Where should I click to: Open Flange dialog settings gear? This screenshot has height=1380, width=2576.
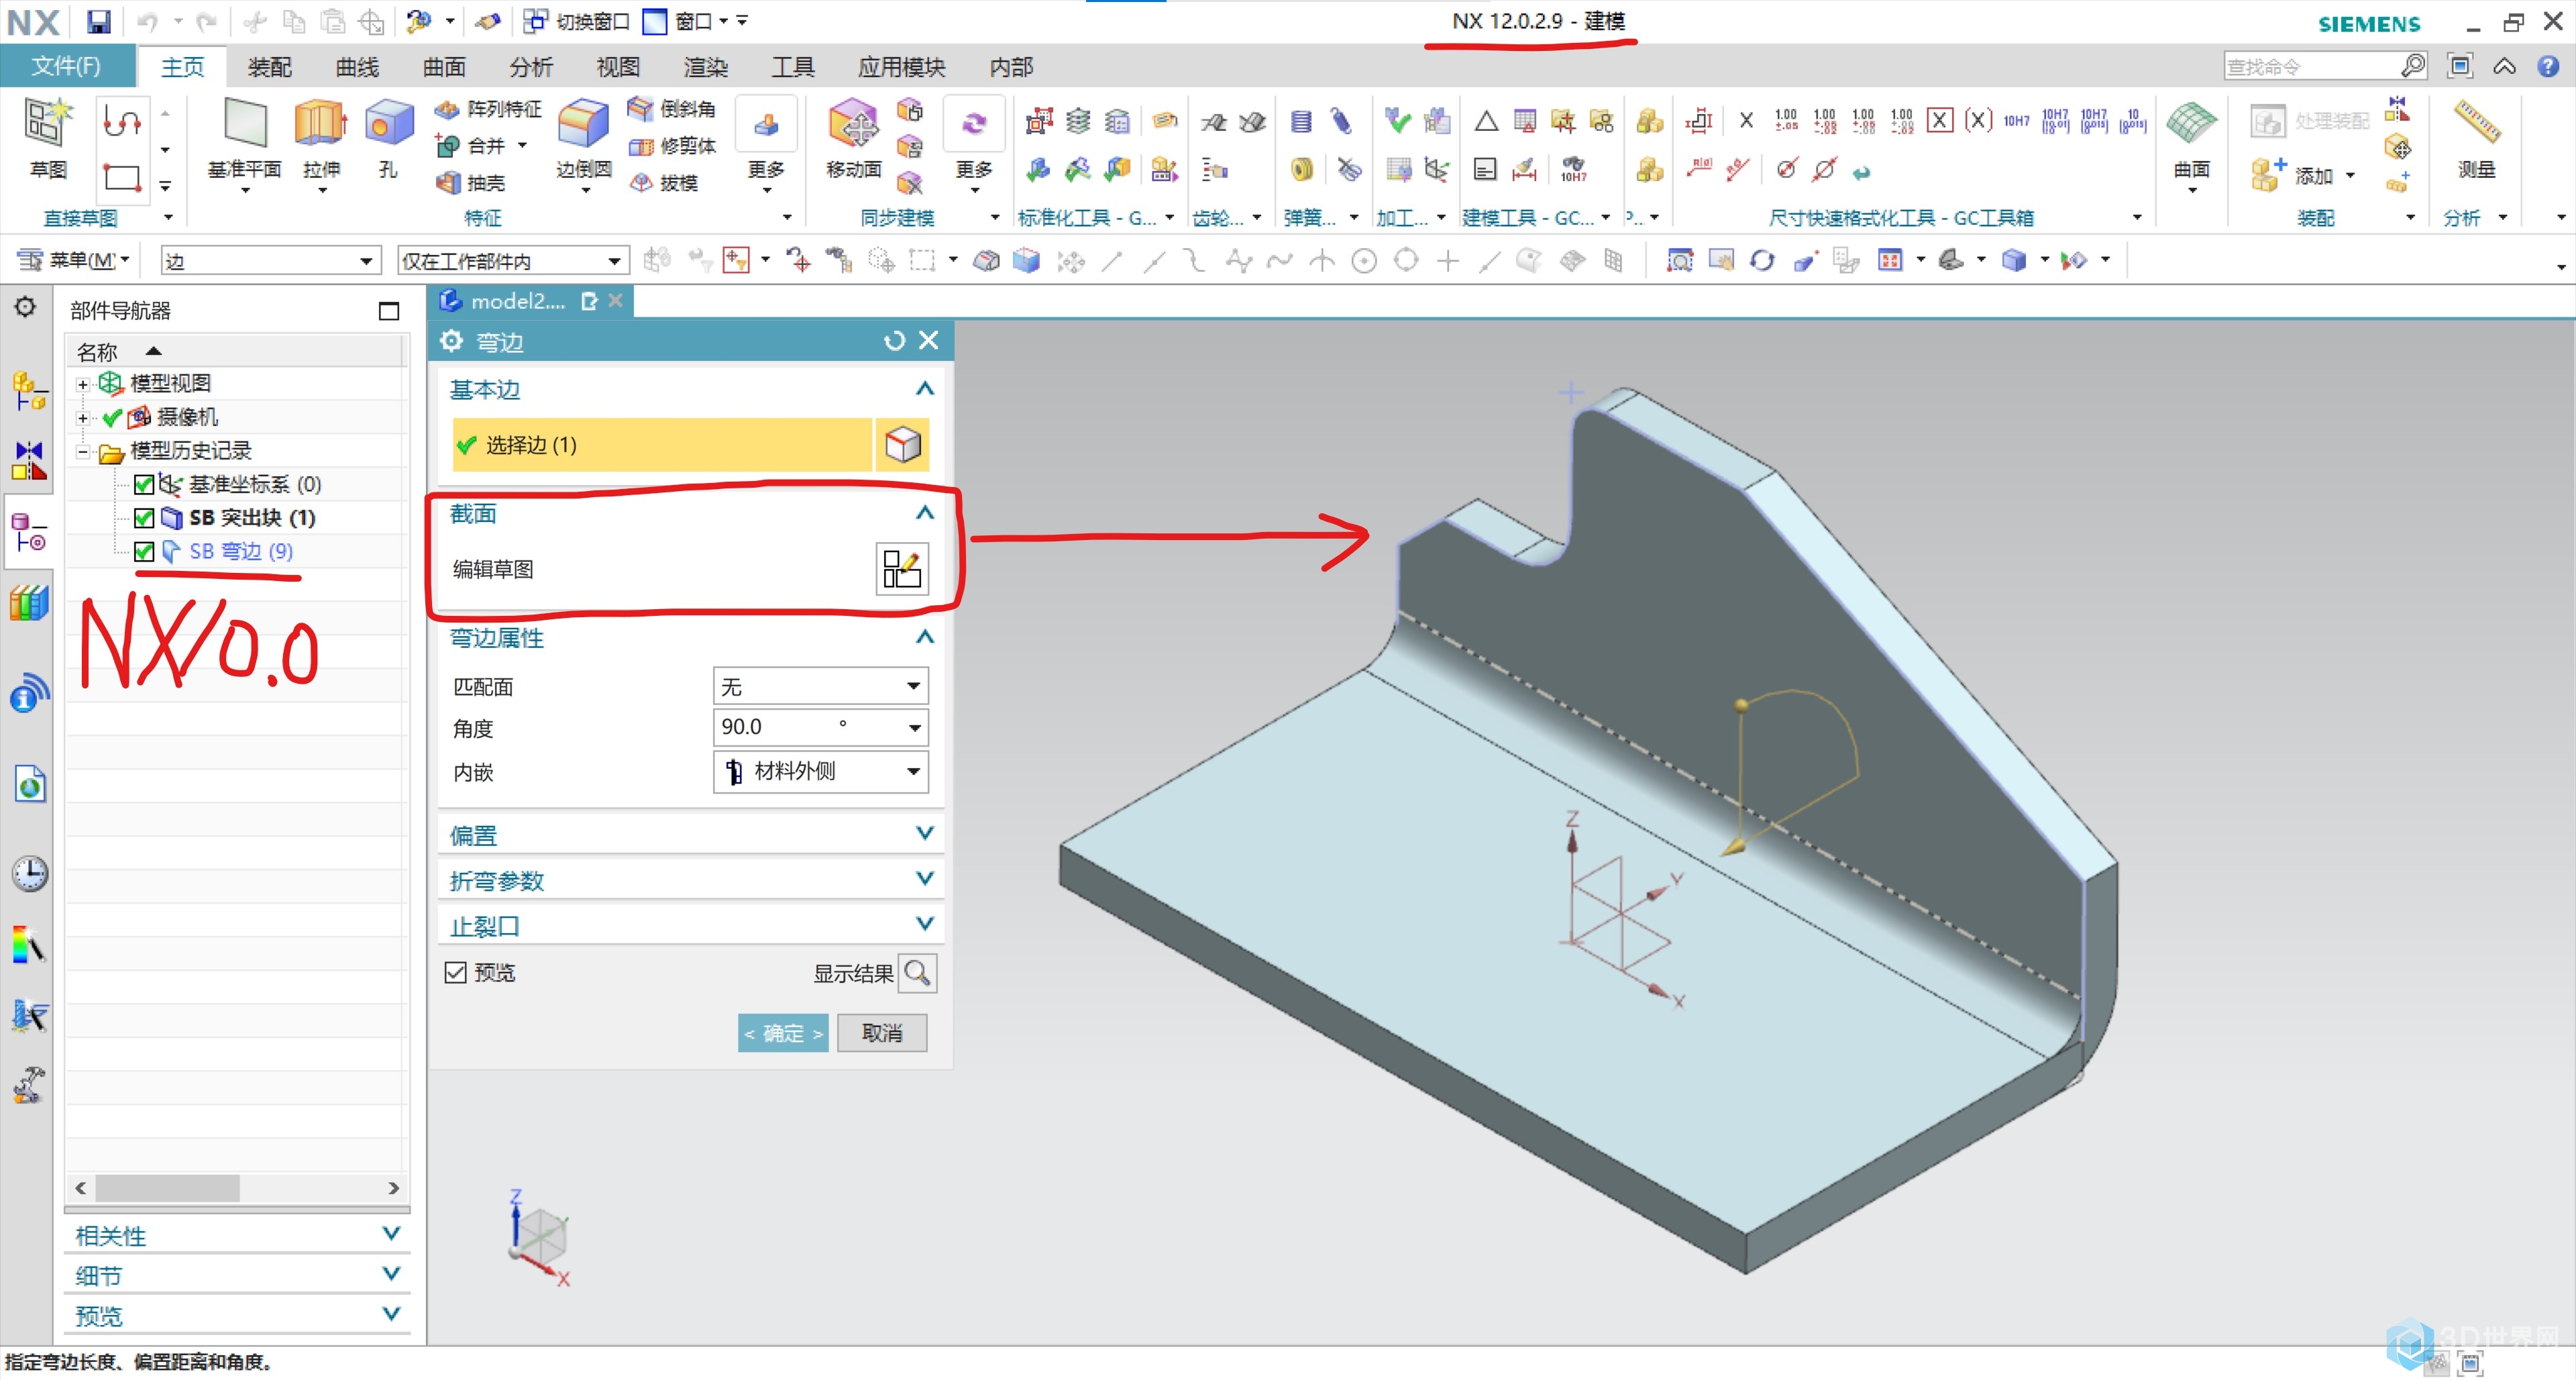click(x=452, y=341)
